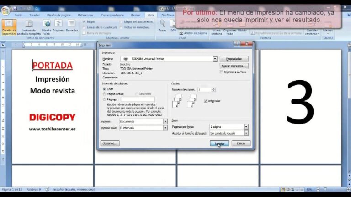This screenshot has width=351, height=197.
Task: Open the Diseño de página tab
Action: tap(58, 15)
